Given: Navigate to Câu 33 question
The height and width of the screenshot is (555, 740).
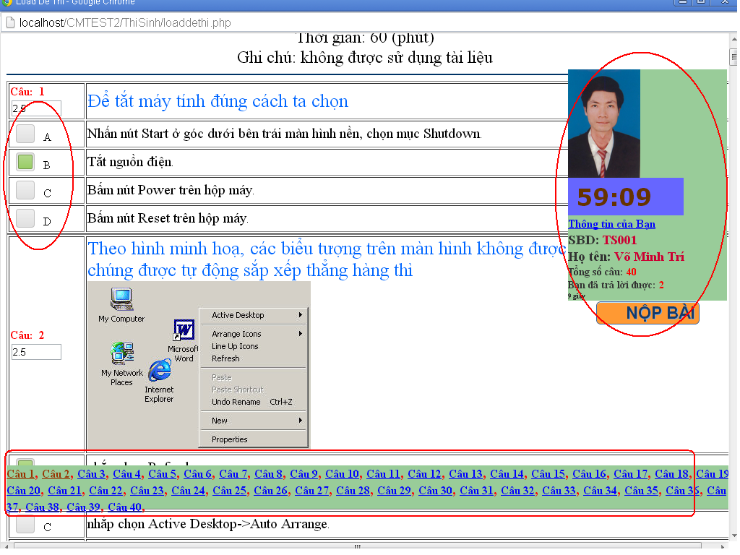Looking at the screenshot, I should (559, 491).
